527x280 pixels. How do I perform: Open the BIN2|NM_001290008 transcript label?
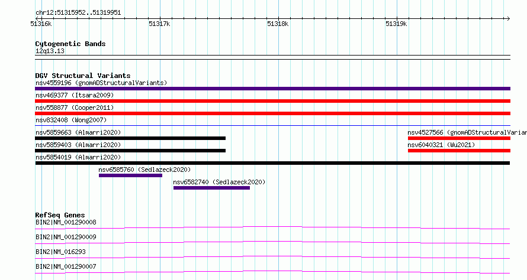point(66,222)
